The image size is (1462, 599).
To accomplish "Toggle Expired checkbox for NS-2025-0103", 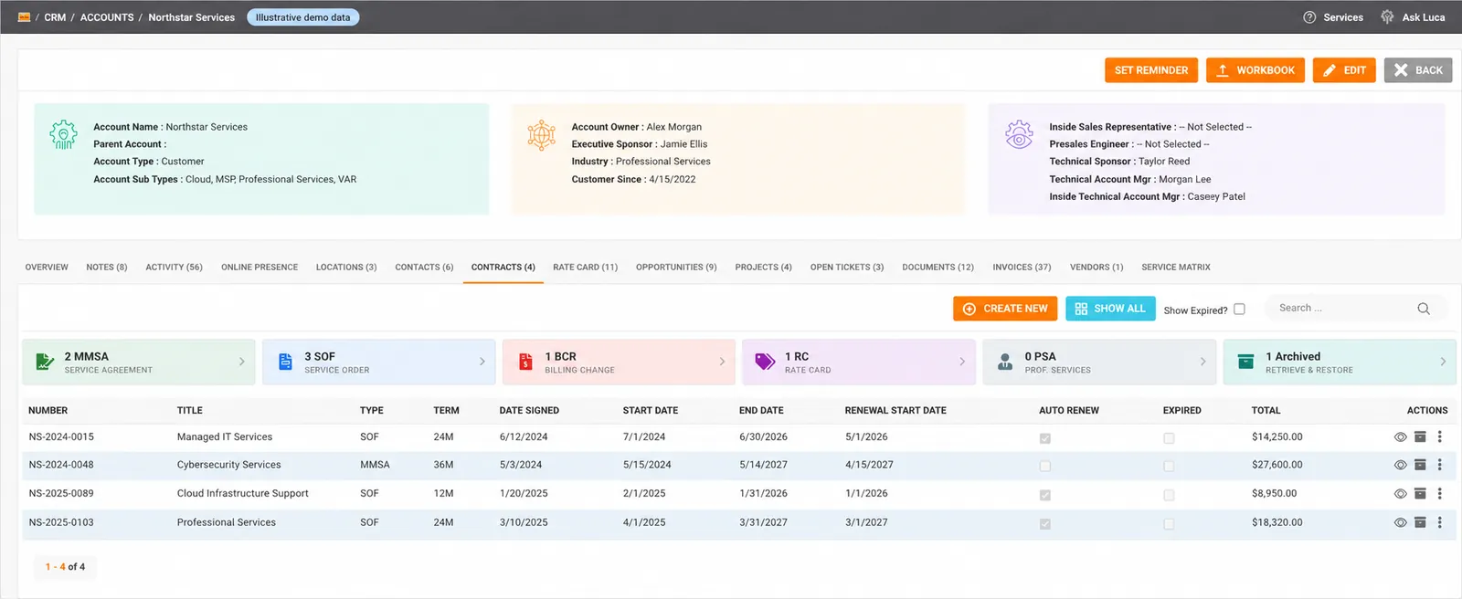I will coord(1169,524).
